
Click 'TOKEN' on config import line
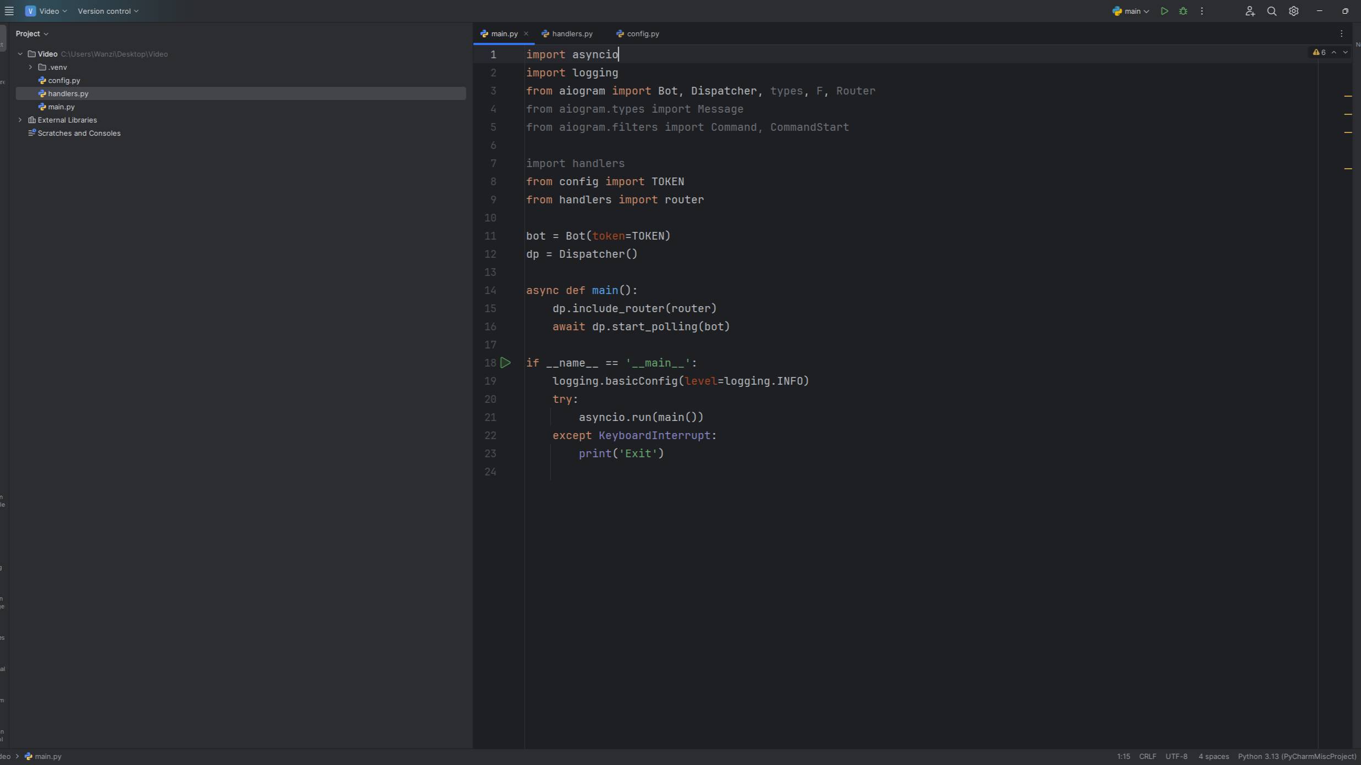[668, 181]
